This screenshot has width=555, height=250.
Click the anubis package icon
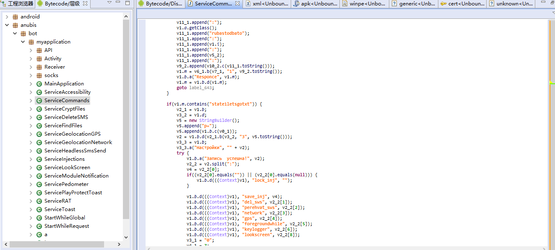16,25
